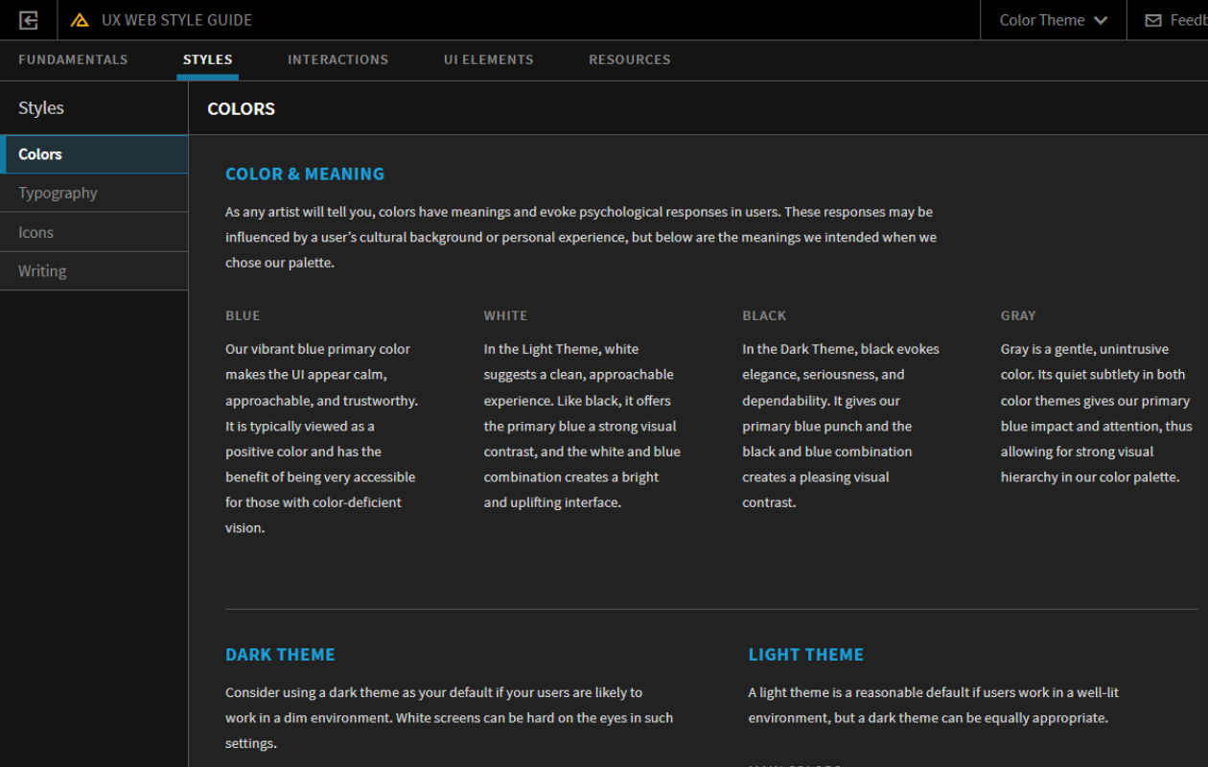Image resolution: width=1208 pixels, height=767 pixels.
Task: Open Typography in the Styles sidebar
Action: (x=94, y=193)
